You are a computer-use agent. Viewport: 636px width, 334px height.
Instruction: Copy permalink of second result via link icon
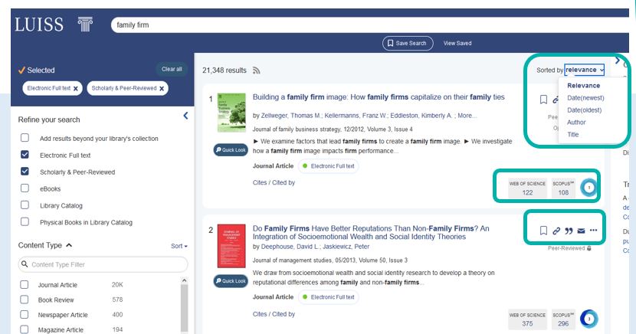pyautogui.click(x=556, y=231)
